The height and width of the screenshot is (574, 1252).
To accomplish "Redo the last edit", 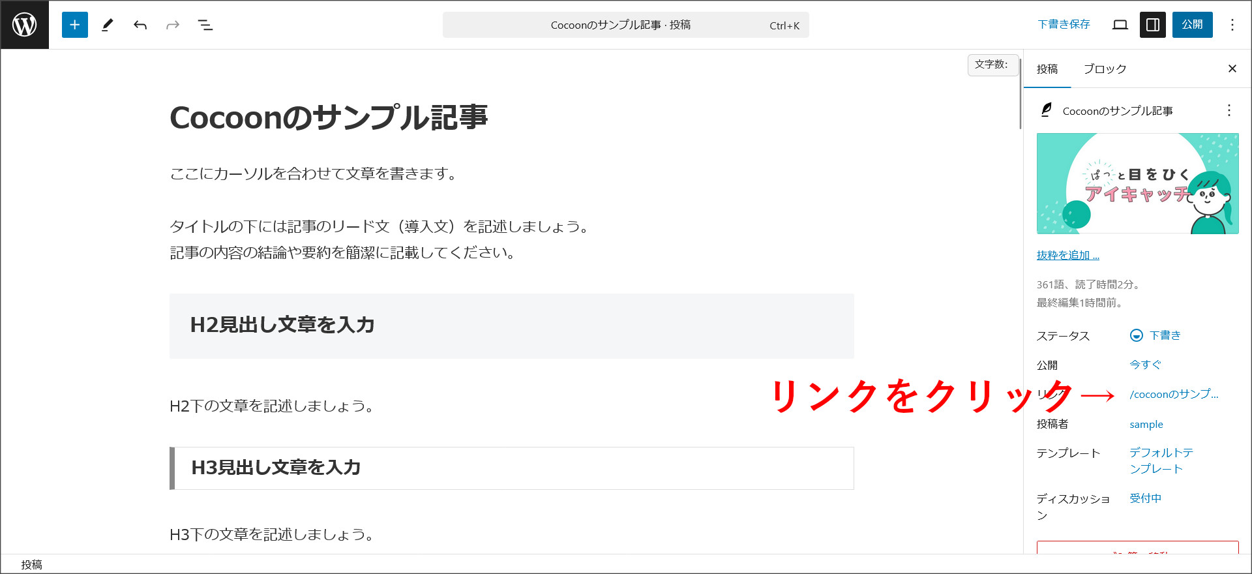I will point(173,25).
